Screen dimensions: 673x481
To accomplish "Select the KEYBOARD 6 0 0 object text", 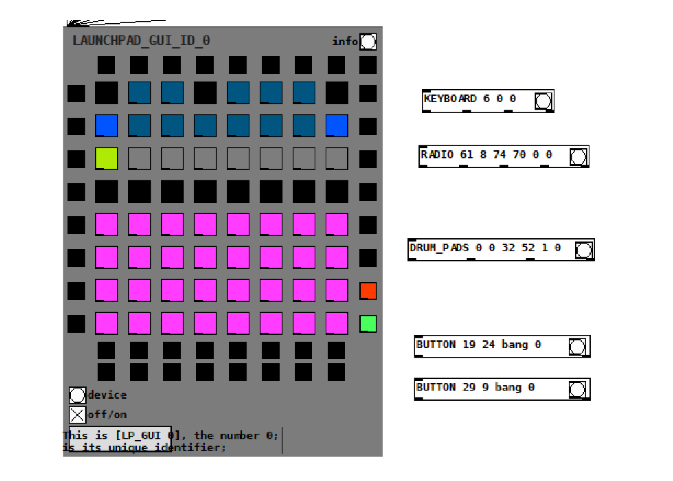I will pyautogui.click(x=470, y=99).
